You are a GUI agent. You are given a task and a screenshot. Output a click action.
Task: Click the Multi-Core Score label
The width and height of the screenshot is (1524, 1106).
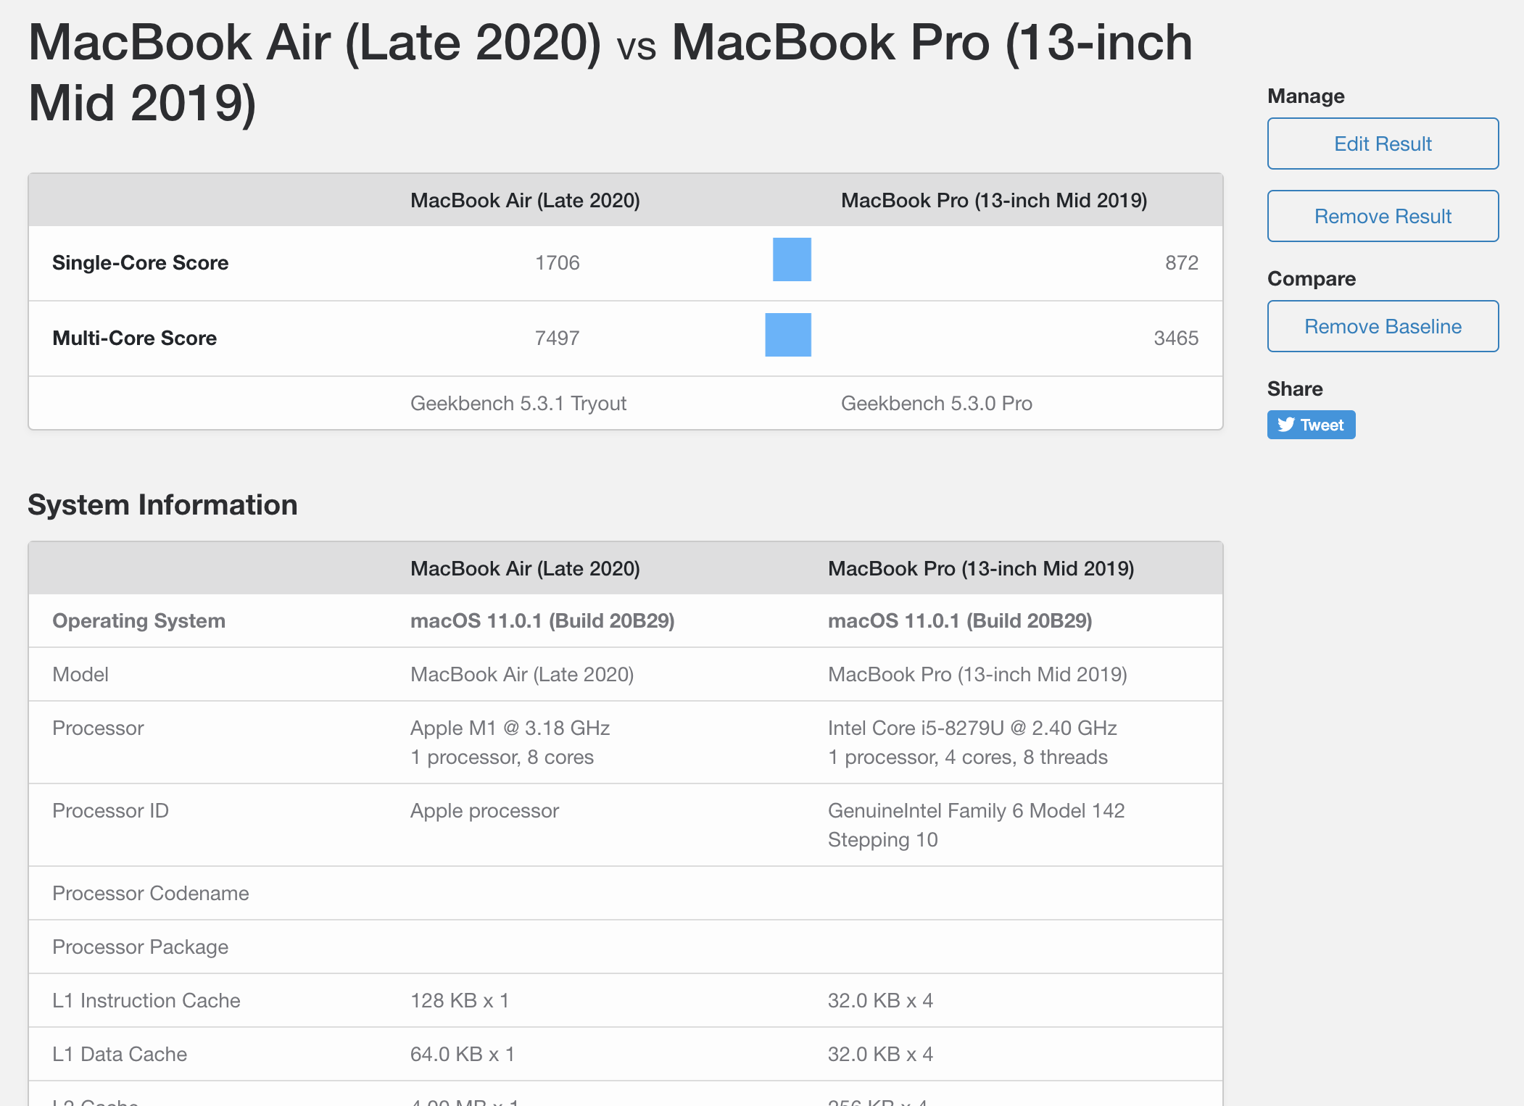point(134,338)
